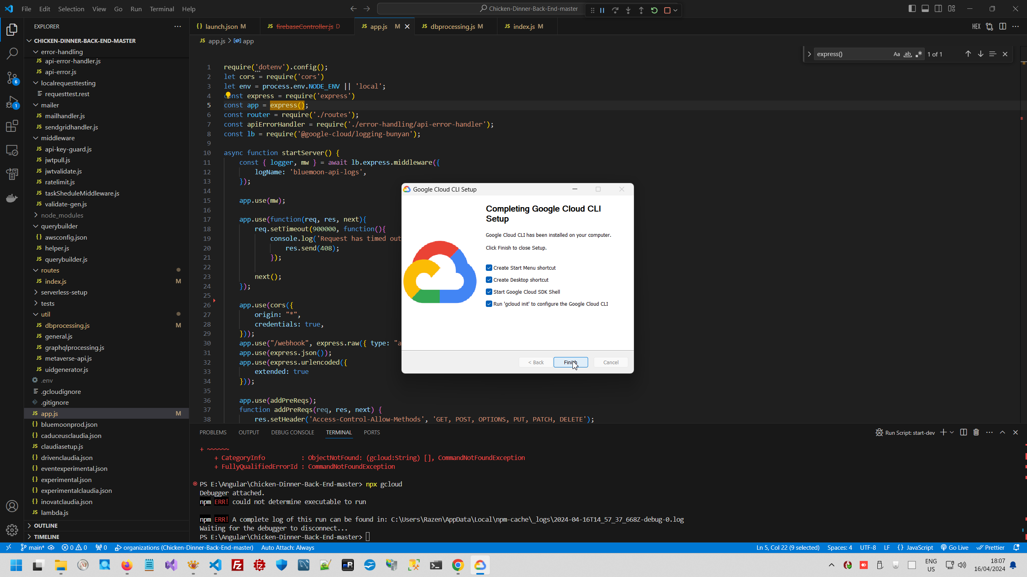Open the Extensions view icon
Viewport: 1027px width, 577px height.
click(x=12, y=126)
